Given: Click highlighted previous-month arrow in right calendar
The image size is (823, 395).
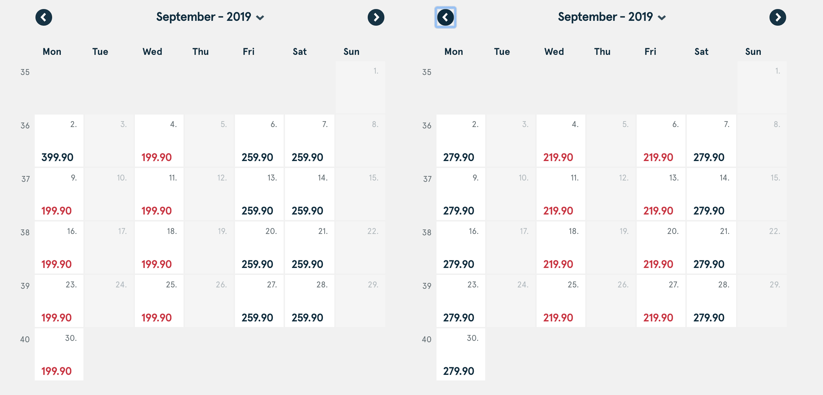Looking at the screenshot, I should [446, 17].
